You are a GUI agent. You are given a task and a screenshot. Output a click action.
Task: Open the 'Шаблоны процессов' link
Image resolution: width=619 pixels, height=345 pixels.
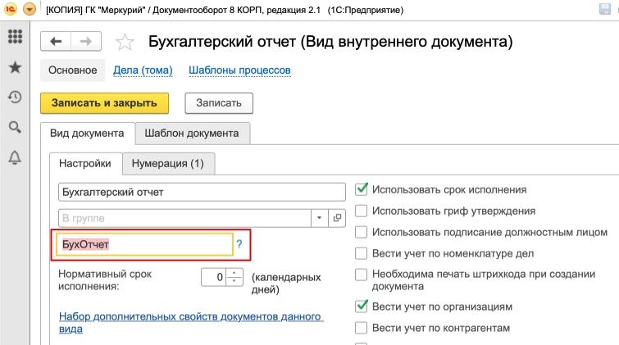coord(239,70)
